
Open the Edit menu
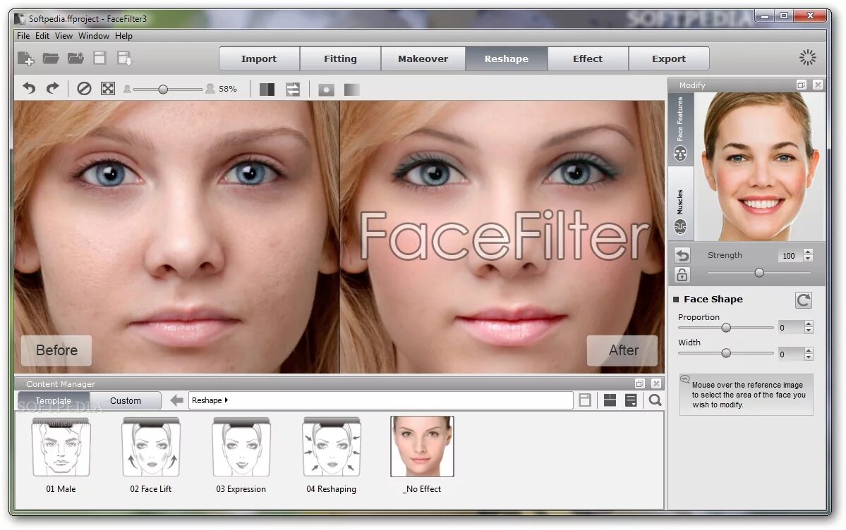click(x=42, y=35)
